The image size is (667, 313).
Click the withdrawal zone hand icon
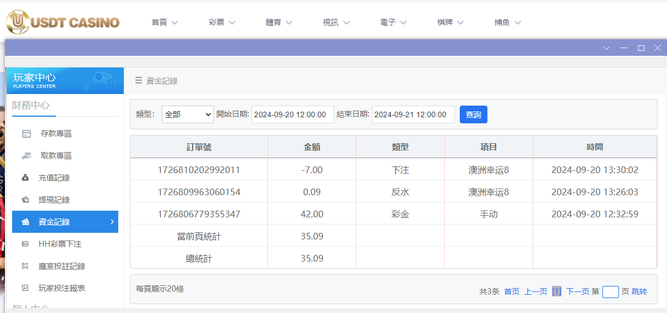tap(26, 156)
